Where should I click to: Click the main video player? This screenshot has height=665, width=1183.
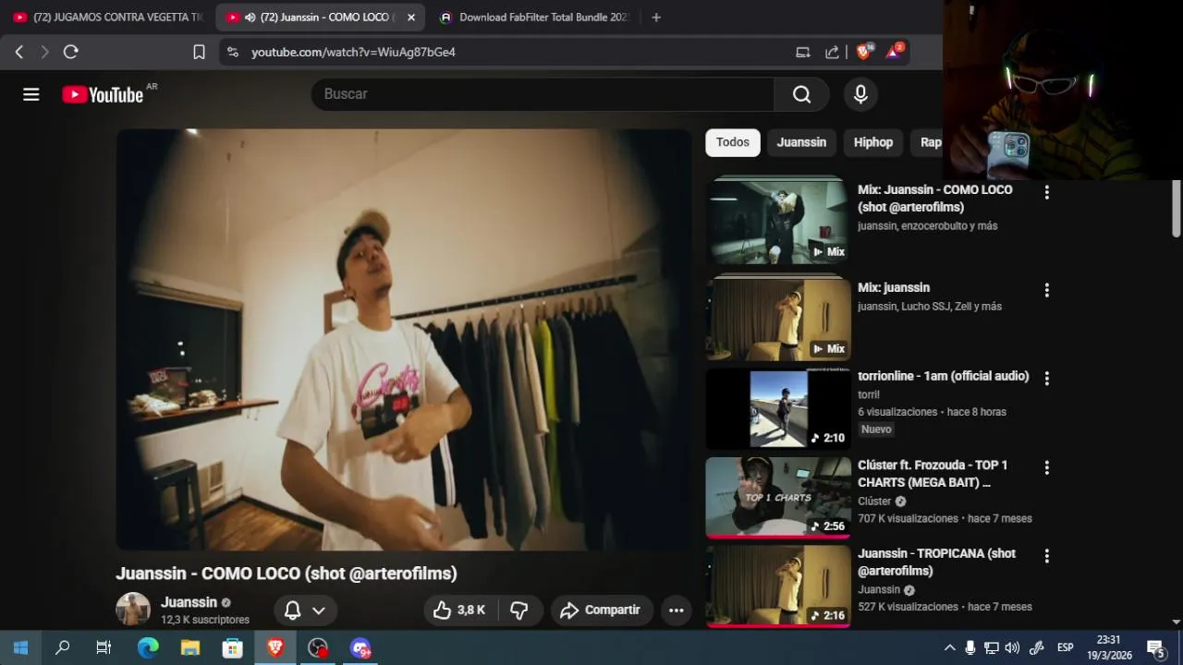coord(403,339)
